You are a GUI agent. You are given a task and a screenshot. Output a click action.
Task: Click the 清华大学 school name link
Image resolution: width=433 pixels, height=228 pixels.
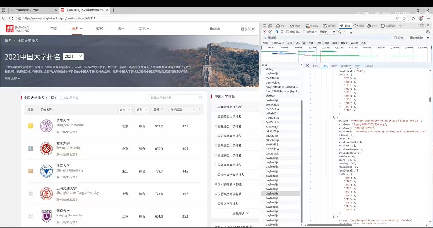pyautogui.click(x=63, y=120)
